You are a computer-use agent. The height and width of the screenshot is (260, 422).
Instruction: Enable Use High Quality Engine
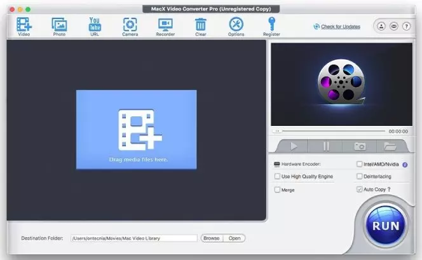pos(277,176)
